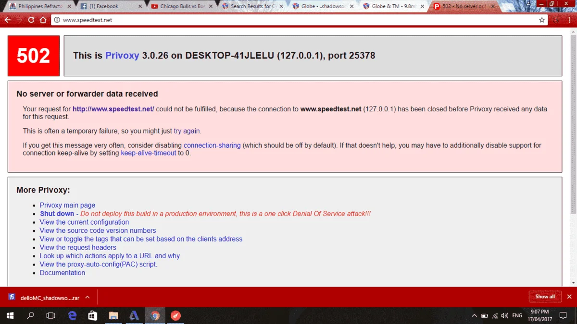The height and width of the screenshot is (324, 577).
Task: Close the 502 - No server tab
Action: 493,7
